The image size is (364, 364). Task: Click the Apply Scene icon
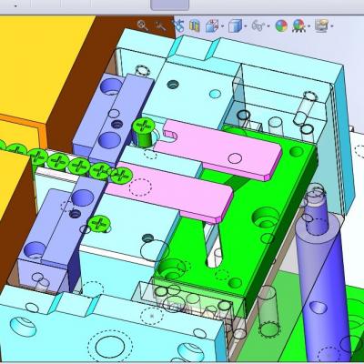click(x=298, y=26)
